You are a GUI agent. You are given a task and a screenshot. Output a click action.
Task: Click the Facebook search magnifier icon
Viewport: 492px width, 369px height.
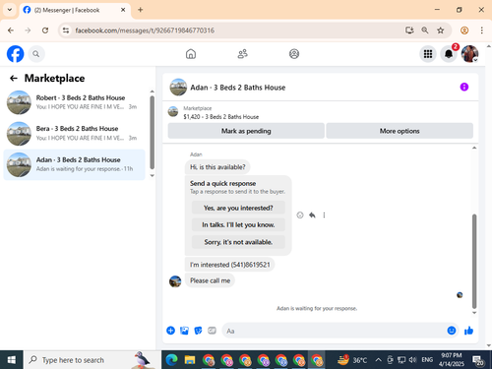click(36, 54)
